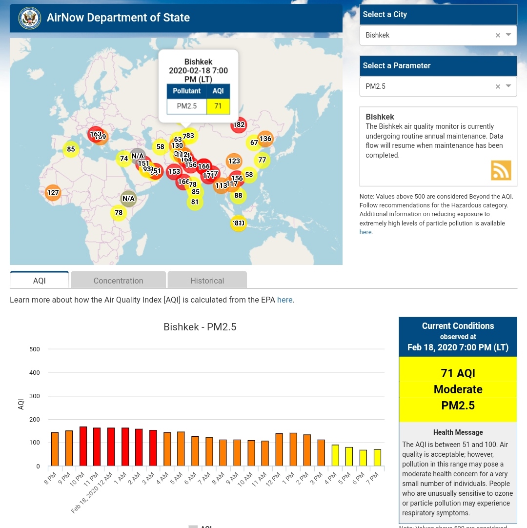Screen dimensions: 527x528
Task: Open the orange RSS feed icon
Action: [x=501, y=170]
